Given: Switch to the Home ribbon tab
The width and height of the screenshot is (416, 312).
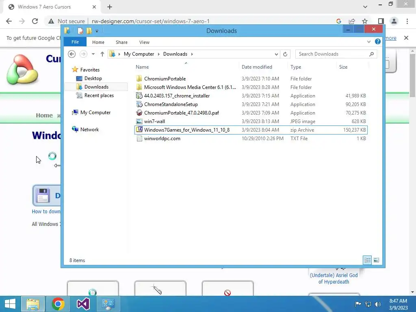Looking at the screenshot, I should point(98,42).
